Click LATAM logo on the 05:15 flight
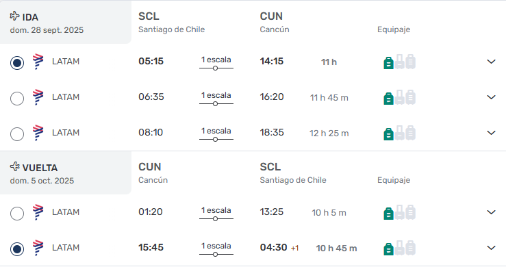The width and height of the screenshot is (506, 267). pos(38,62)
